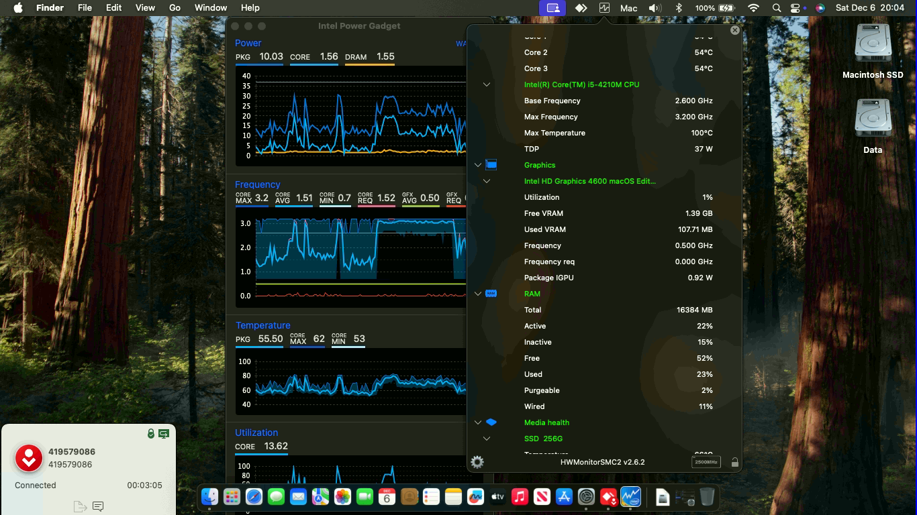Click the red call record badge icon

pyautogui.click(x=28, y=459)
